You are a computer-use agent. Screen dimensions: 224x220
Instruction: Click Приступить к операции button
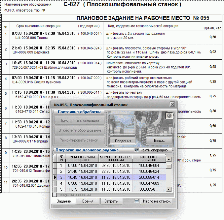[x=79, y=120]
